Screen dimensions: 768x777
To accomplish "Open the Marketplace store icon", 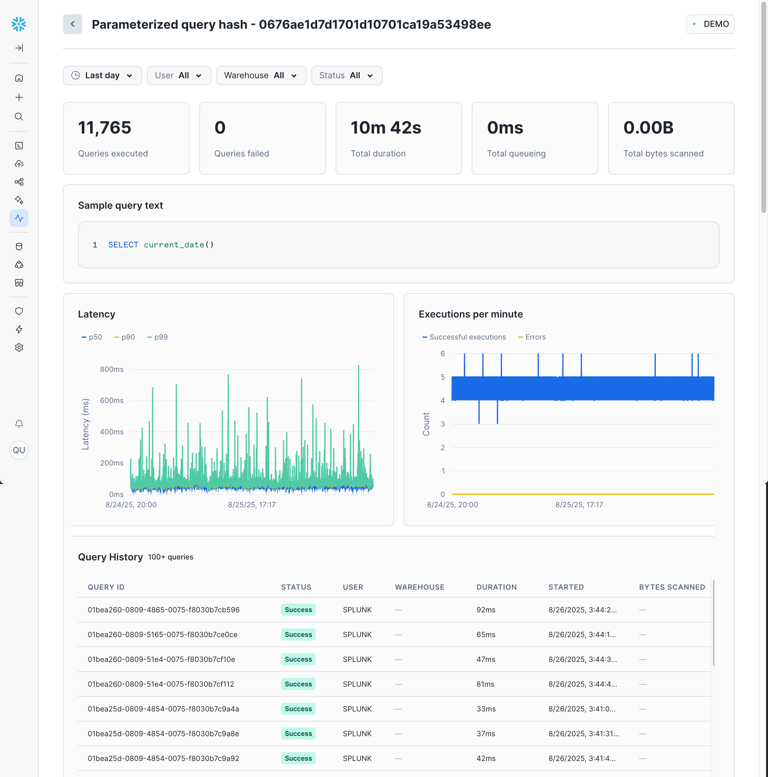I will coord(19,283).
